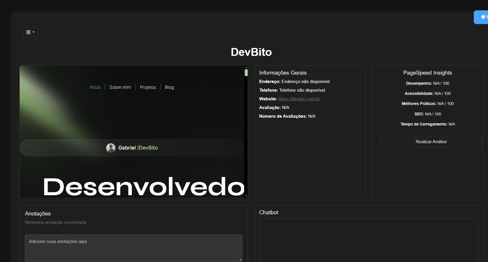
Task: Open the hamburger menu dropdown
Action: pyautogui.click(x=30, y=32)
